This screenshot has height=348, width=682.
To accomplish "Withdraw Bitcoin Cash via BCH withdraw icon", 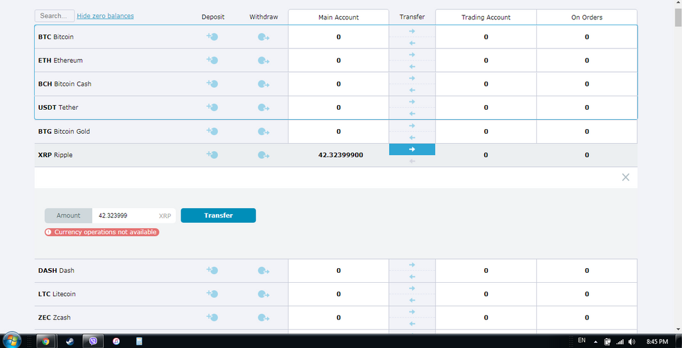I will pos(263,84).
